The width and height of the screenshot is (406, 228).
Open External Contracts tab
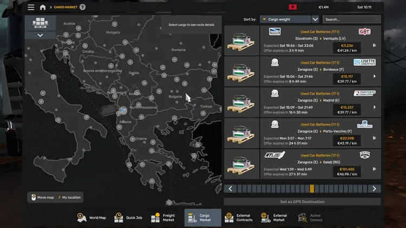click(x=239, y=218)
